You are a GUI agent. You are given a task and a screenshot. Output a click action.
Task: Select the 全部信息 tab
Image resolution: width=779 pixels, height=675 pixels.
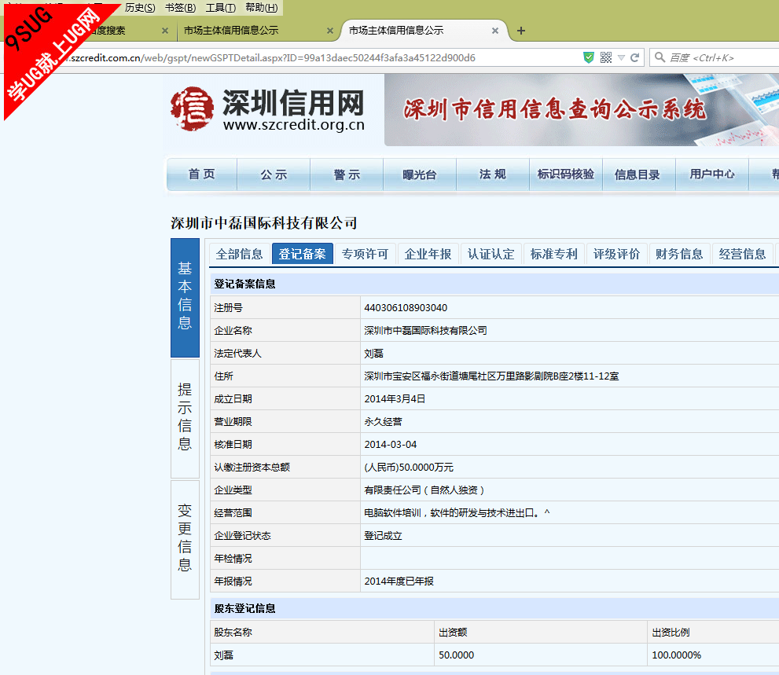tap(240, 254)
